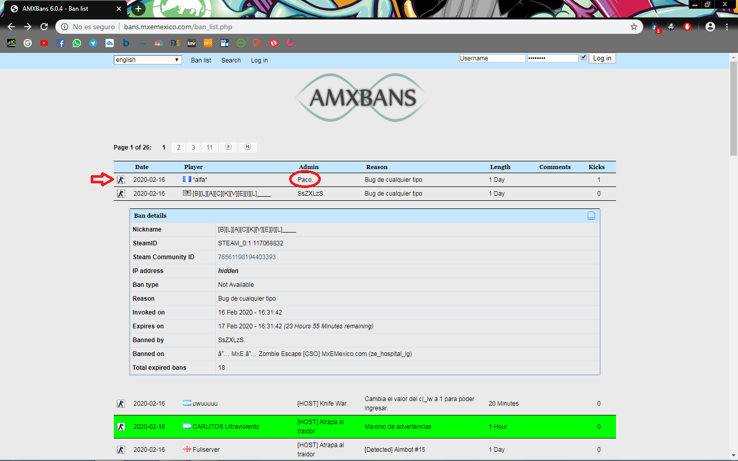The image size is (738, 461).
Task: Click the AMXBANS logo
Action: tap(362, 97)
